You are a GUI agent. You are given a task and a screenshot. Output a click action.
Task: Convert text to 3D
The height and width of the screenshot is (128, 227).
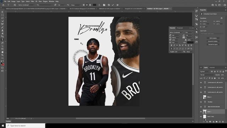[117, 5]
